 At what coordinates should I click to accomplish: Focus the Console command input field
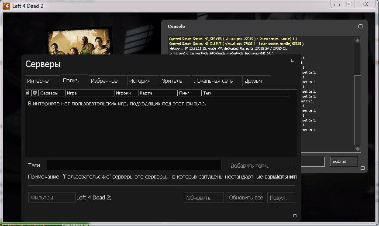tap(313, 162)
